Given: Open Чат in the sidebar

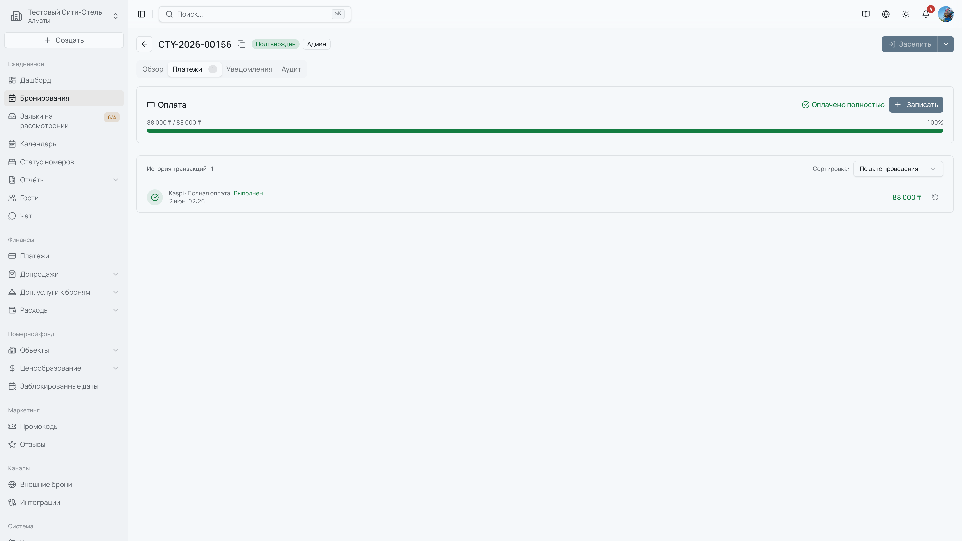Looking at the screenshot, I should coord(64,216).
